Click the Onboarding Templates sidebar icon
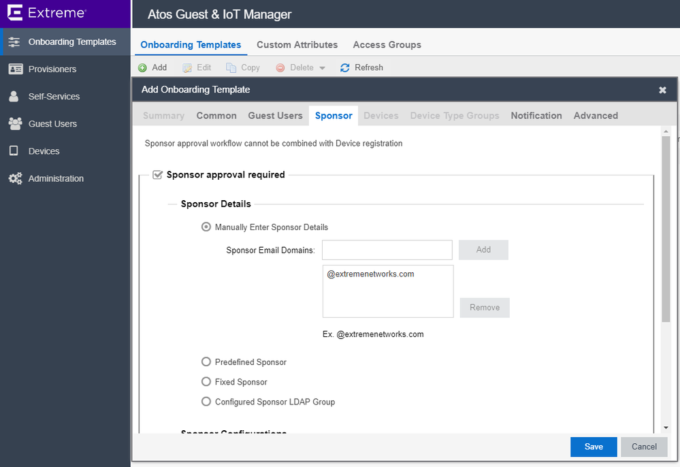This screenshot has width=680, height=467. click(x=14, y=42)
